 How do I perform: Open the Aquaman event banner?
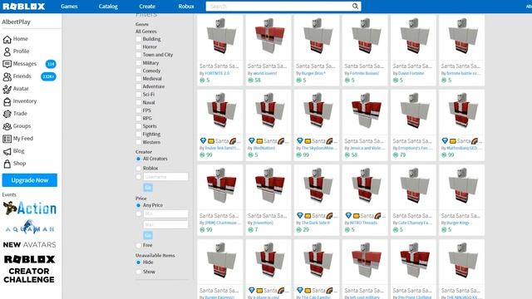click(30, 227)
